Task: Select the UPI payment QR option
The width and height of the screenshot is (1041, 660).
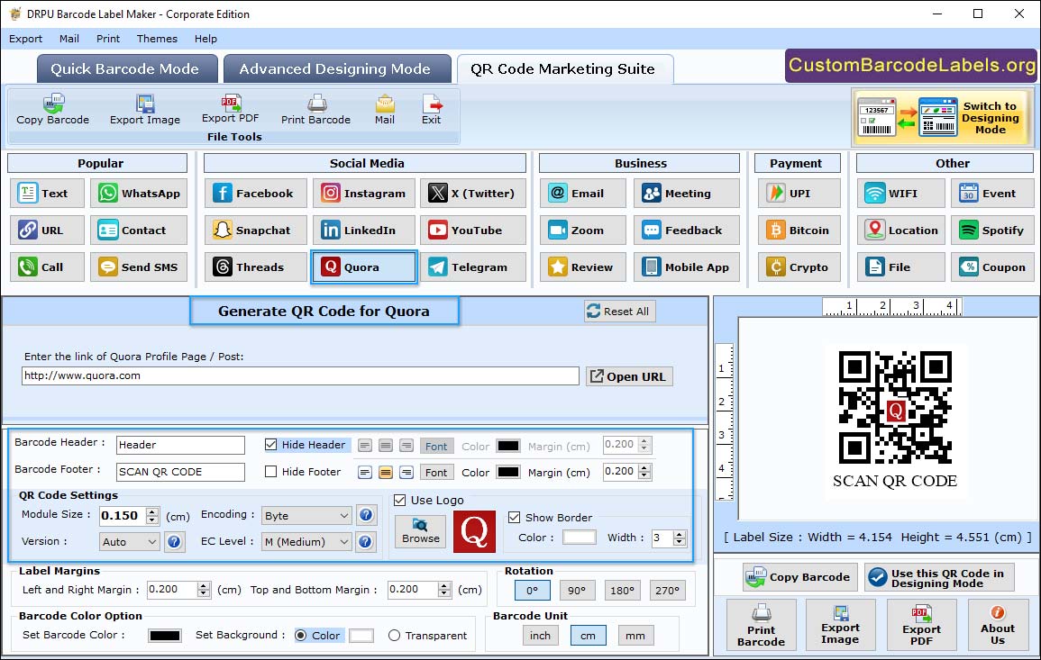Action: pyautogui.click(x=799, y=193)
